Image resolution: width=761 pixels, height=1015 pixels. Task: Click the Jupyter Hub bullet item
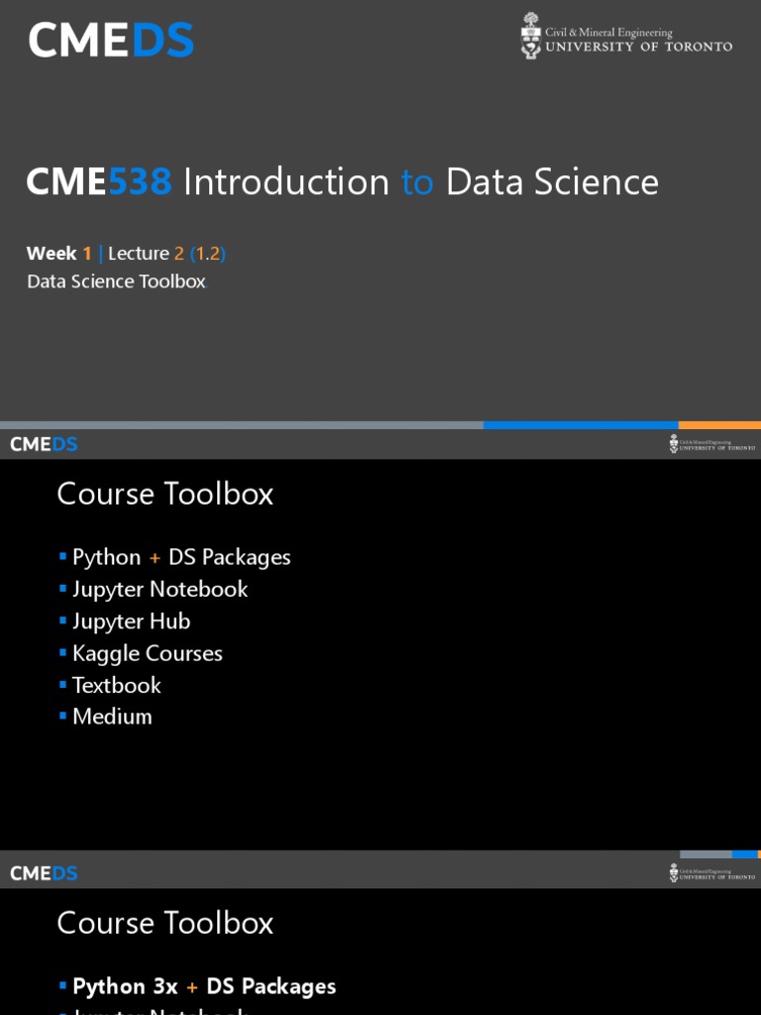click(131, 621)
